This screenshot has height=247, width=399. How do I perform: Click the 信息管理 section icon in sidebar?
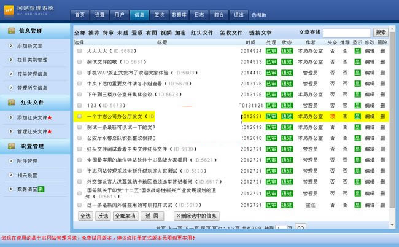point(11,30)
